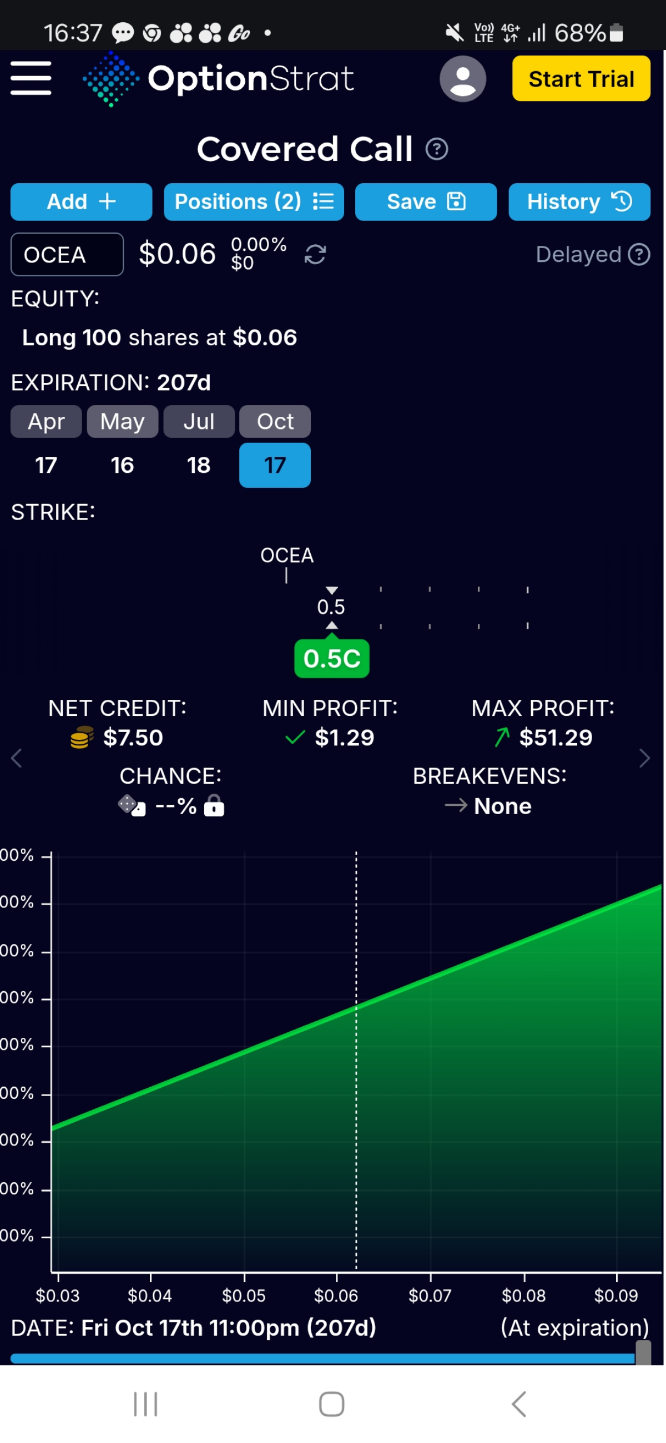Select the Oct expiration month
666x1443 pixels.
point(275,421)
